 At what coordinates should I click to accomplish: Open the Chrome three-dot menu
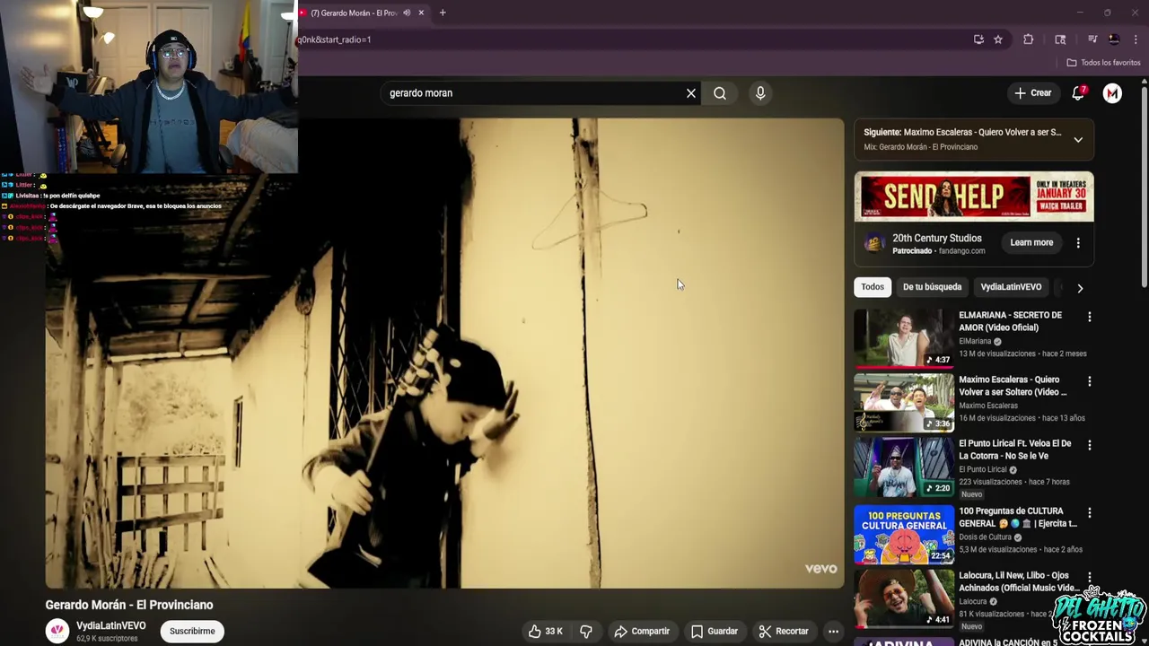1136,39
